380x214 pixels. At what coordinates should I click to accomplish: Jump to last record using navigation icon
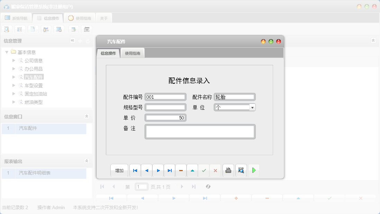pyautogui.click(x=169, y=170)
